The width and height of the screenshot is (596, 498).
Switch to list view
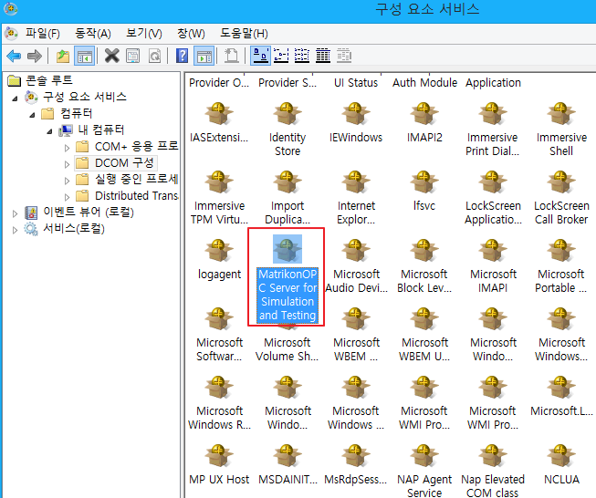click(302, 57)
